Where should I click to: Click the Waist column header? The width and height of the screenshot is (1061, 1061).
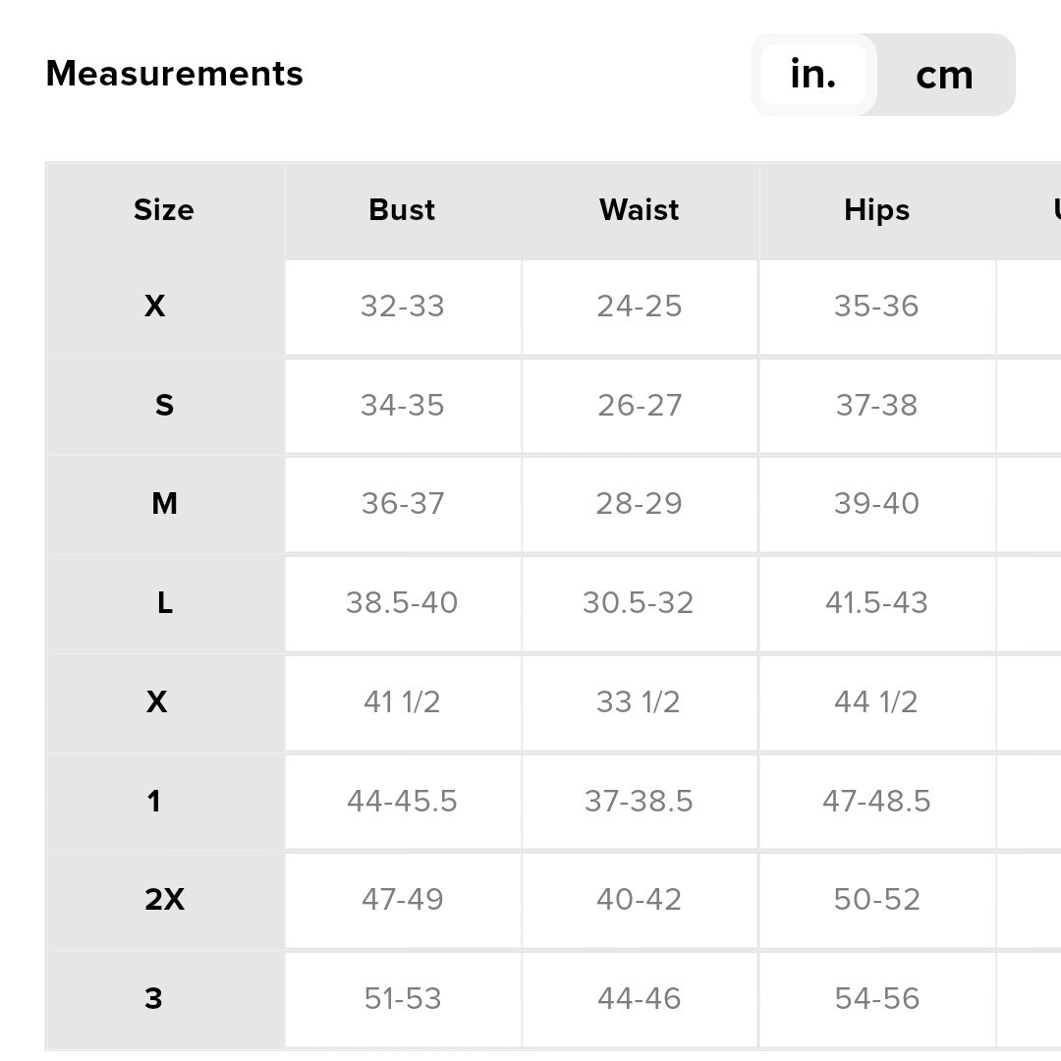[640, 210]
